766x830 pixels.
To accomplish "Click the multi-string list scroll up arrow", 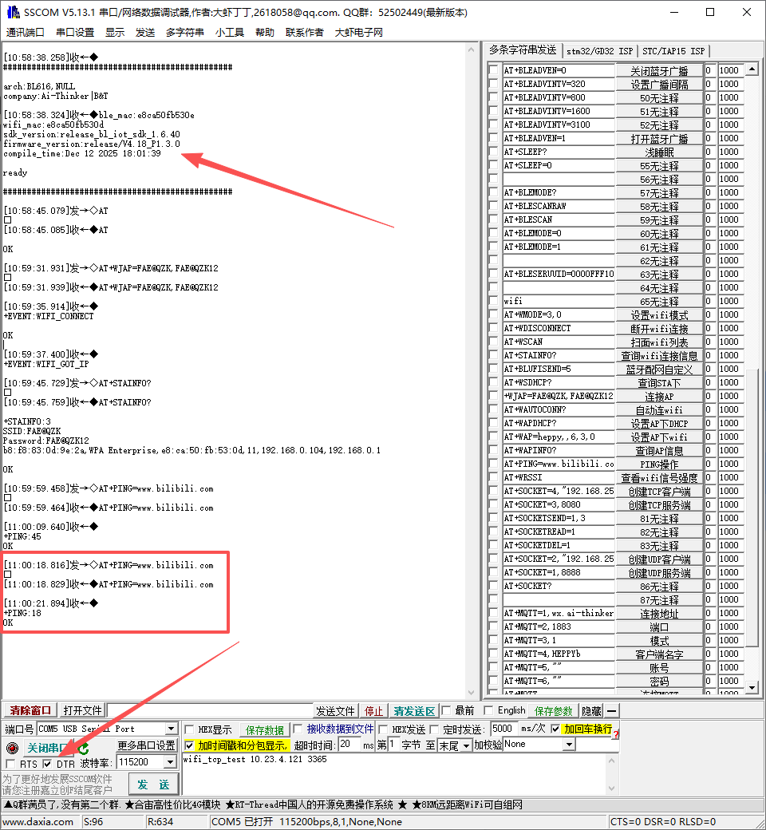I will point(752,69).
